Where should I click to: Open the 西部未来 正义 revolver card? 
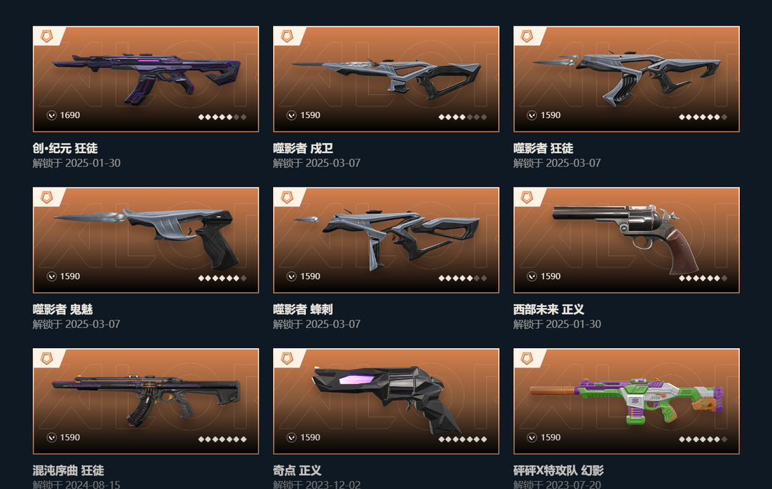coord(626,240)
